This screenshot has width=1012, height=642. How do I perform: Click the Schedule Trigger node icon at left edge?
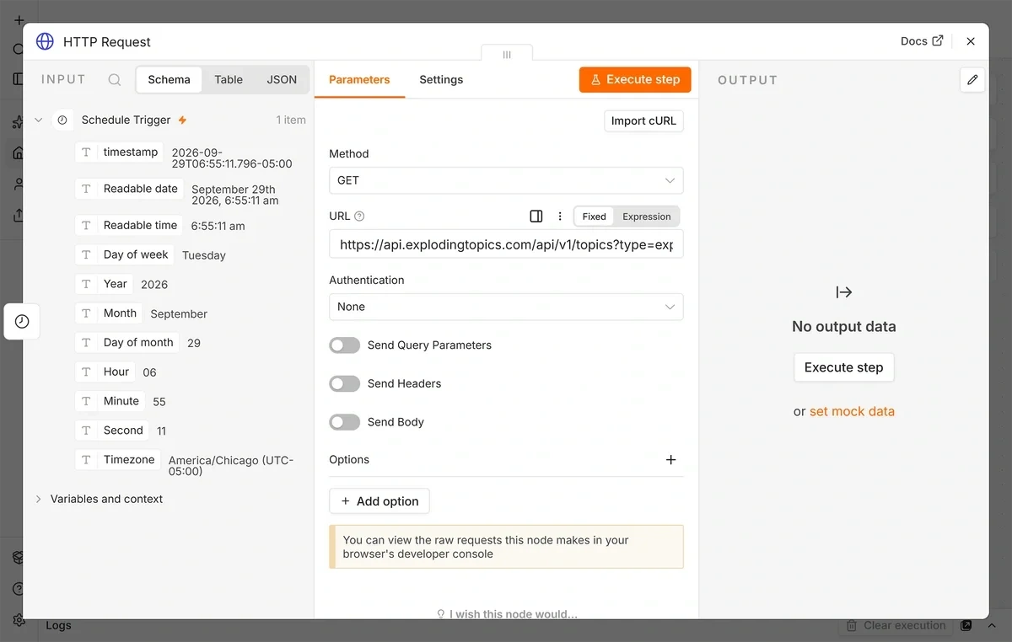22,322
